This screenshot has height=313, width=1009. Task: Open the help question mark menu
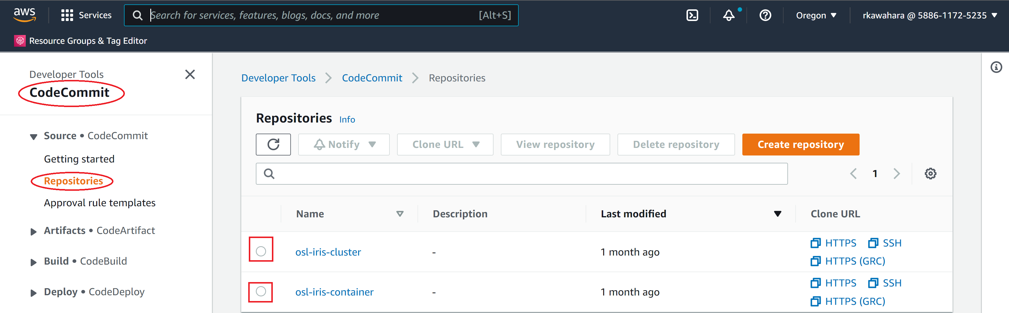click(x=765, y=15)
